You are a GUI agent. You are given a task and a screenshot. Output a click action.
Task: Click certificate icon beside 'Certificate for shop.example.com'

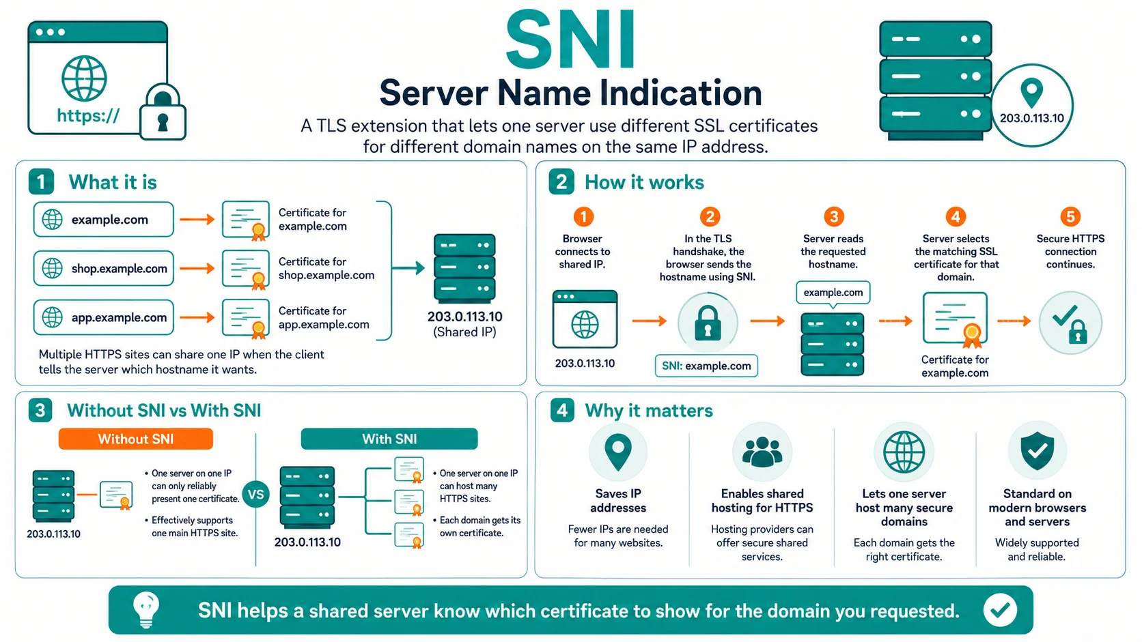(x=246, y=269)
